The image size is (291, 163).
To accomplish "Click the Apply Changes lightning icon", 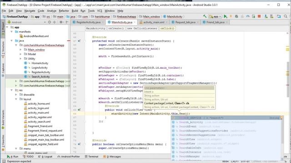I will coord(231,16).
